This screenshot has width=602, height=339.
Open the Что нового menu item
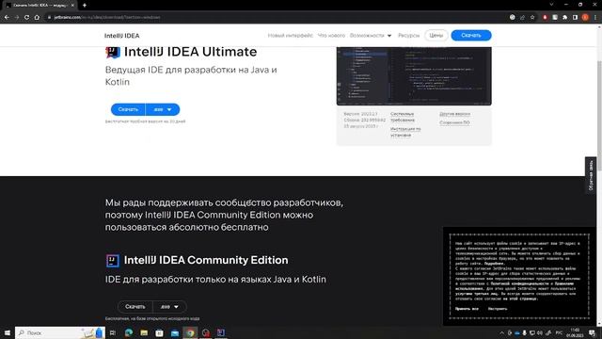tap(331, 36)
